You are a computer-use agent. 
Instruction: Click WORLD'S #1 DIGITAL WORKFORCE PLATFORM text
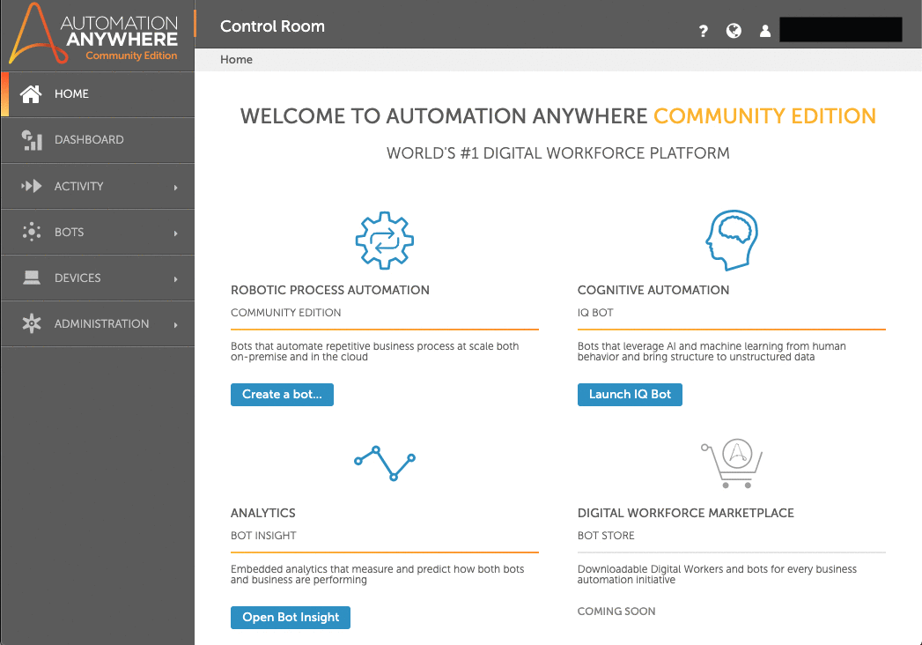click(x=558, y=153)
